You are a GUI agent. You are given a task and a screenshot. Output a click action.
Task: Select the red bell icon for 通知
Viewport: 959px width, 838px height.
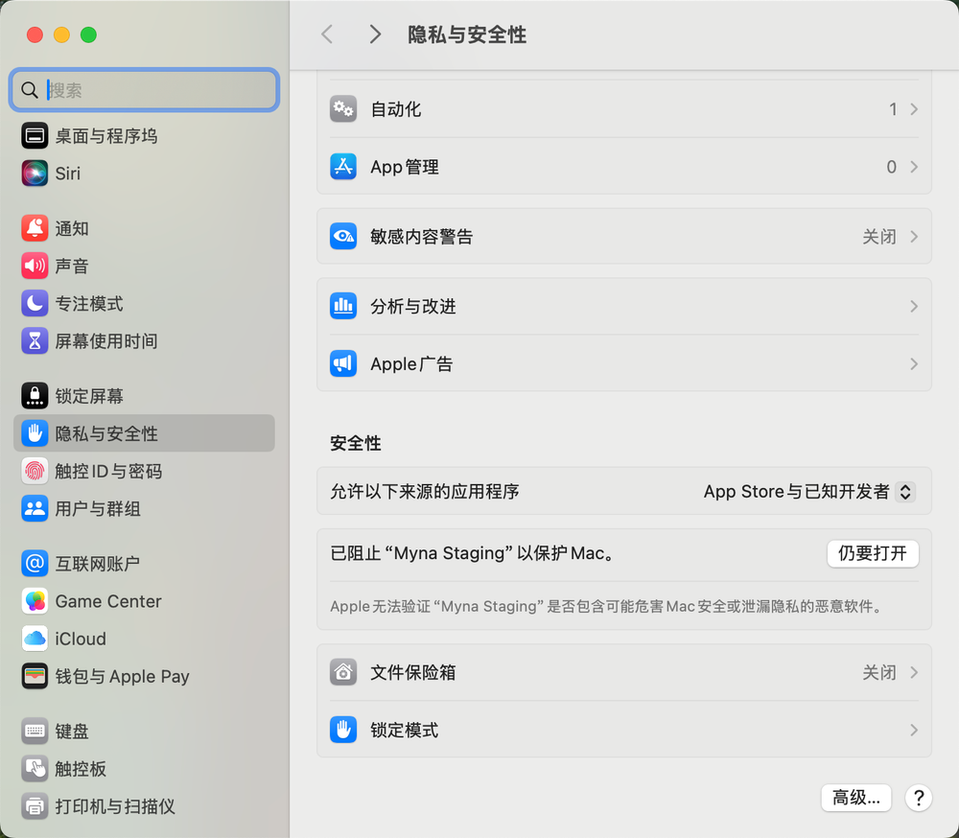35,228
